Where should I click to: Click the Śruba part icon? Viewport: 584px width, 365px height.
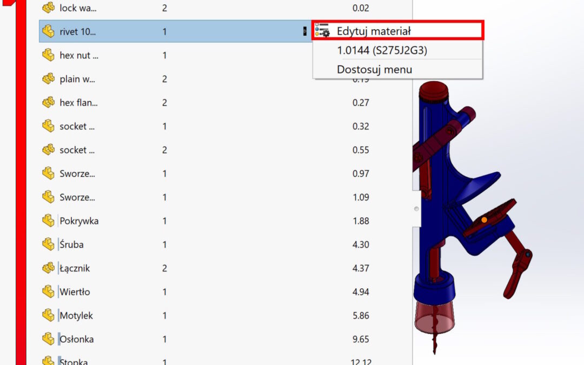coord(49,244)
